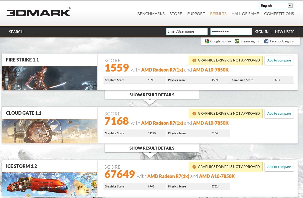Click Cloud Gate Physics Score 3164
This screenshot has width=303, height=198.
[x=215, y=133]
